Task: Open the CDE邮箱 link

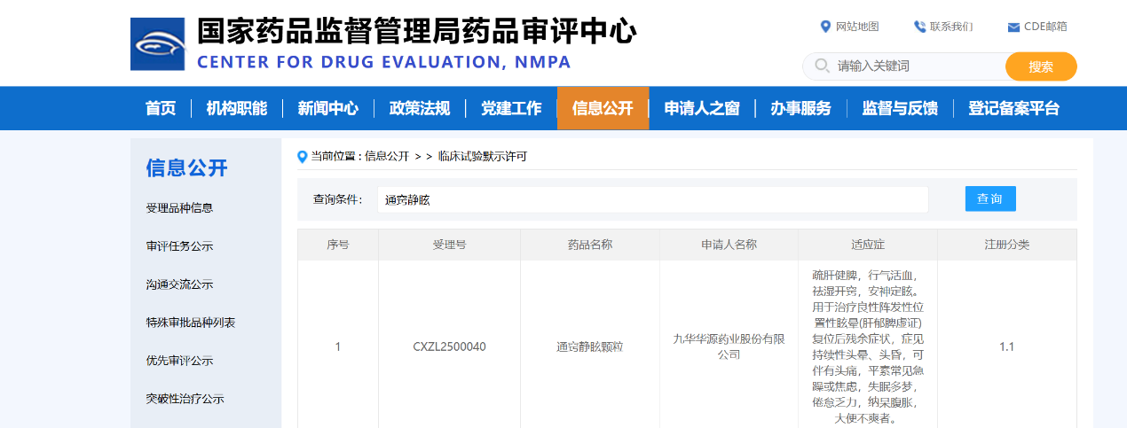Action: tap(1045, 27)
